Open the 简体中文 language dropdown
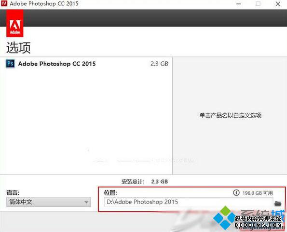This screenshot has width=287, height=232. pos(49,202)
